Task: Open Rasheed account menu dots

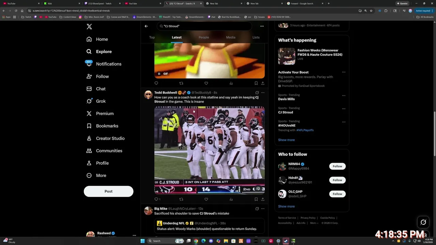Action: 134,235
